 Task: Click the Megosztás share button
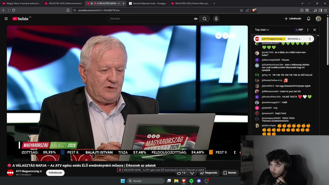(x=209, y=173)
